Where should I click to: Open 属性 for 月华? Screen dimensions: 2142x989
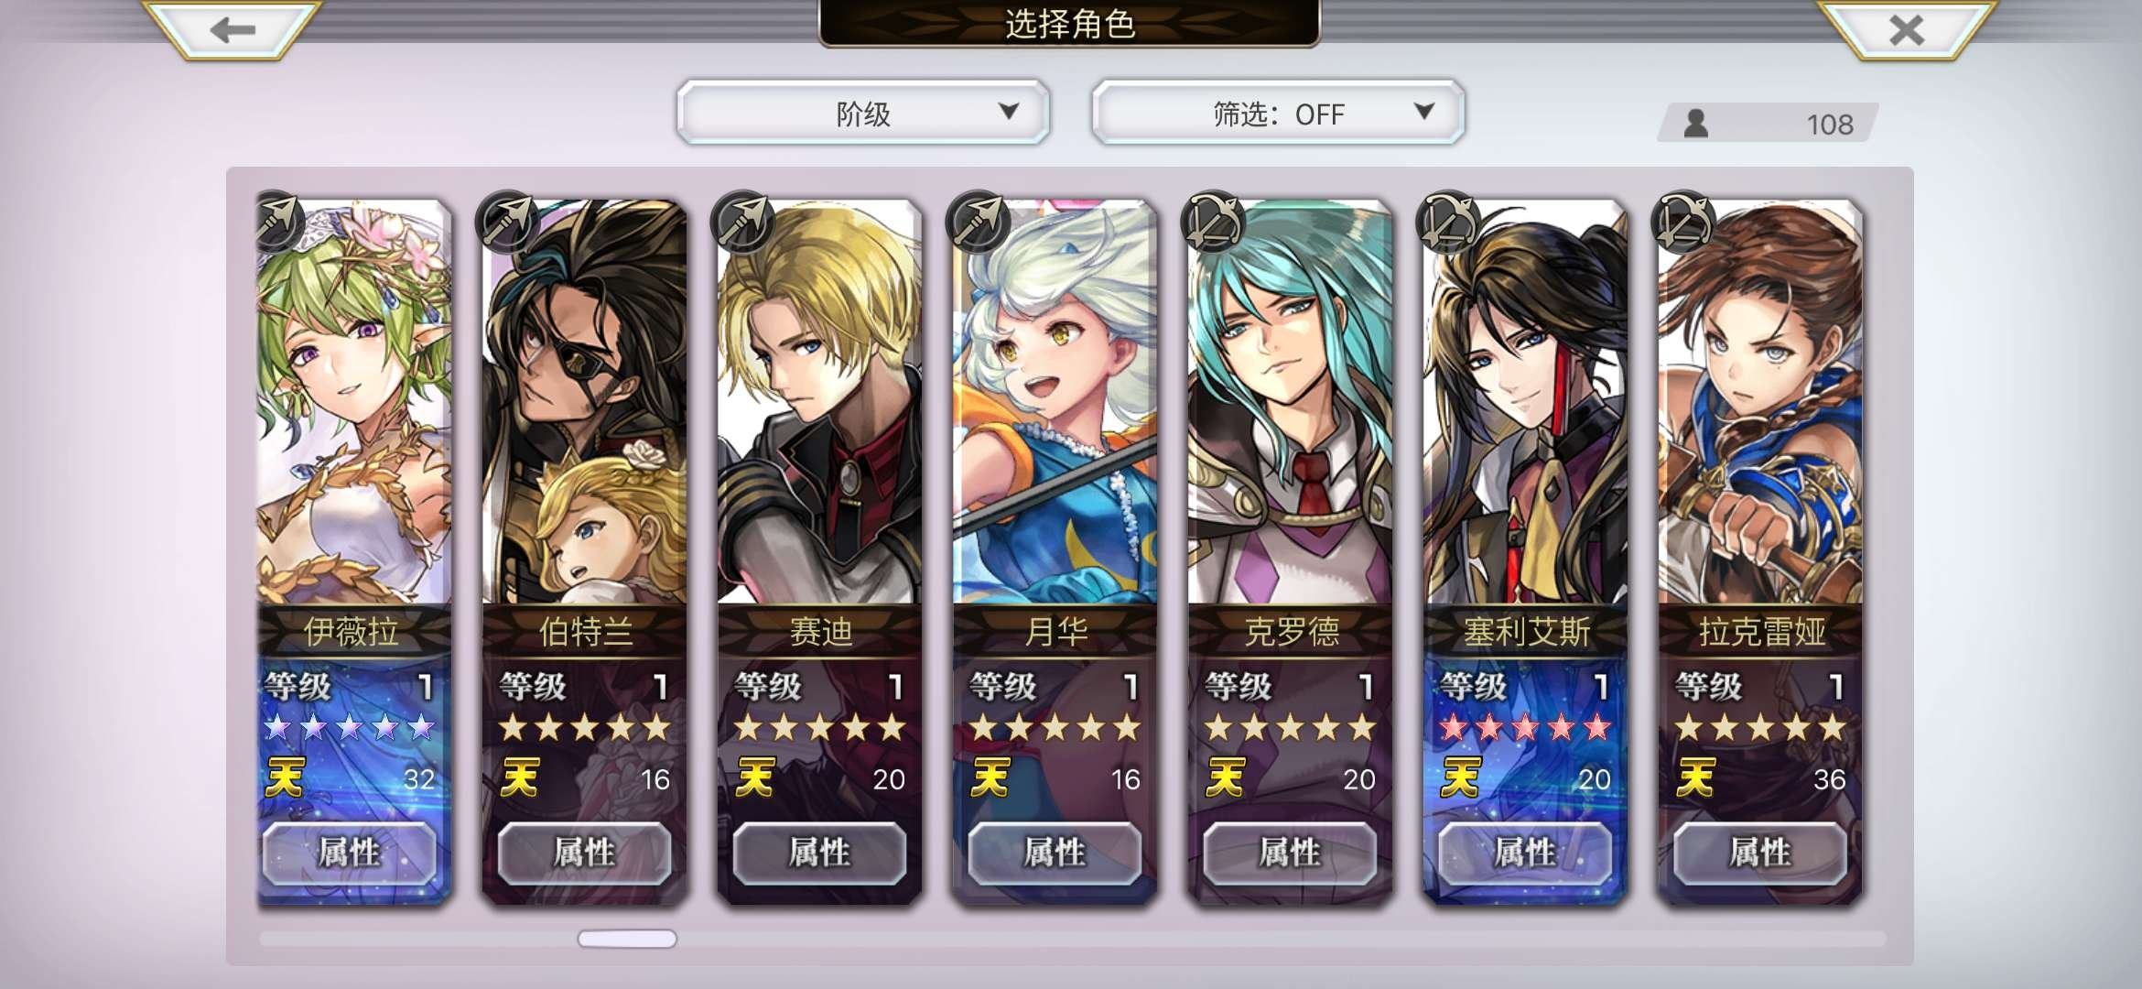[x=1055, y=853]
